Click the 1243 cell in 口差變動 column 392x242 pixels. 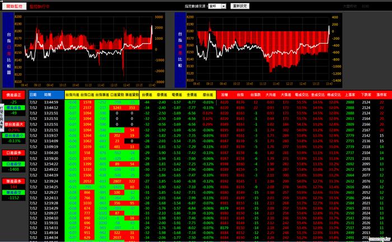tap(117, 108)
